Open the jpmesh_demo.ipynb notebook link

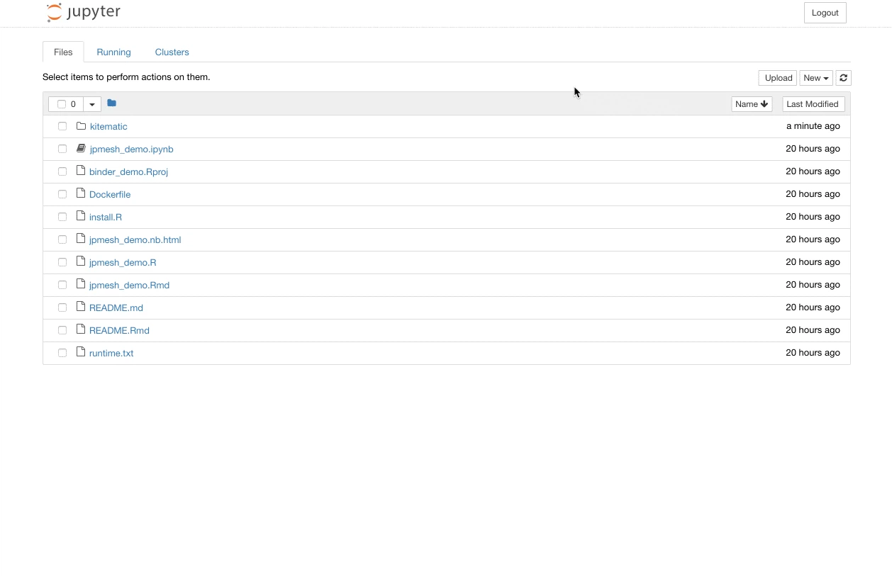tap(131, 149)
